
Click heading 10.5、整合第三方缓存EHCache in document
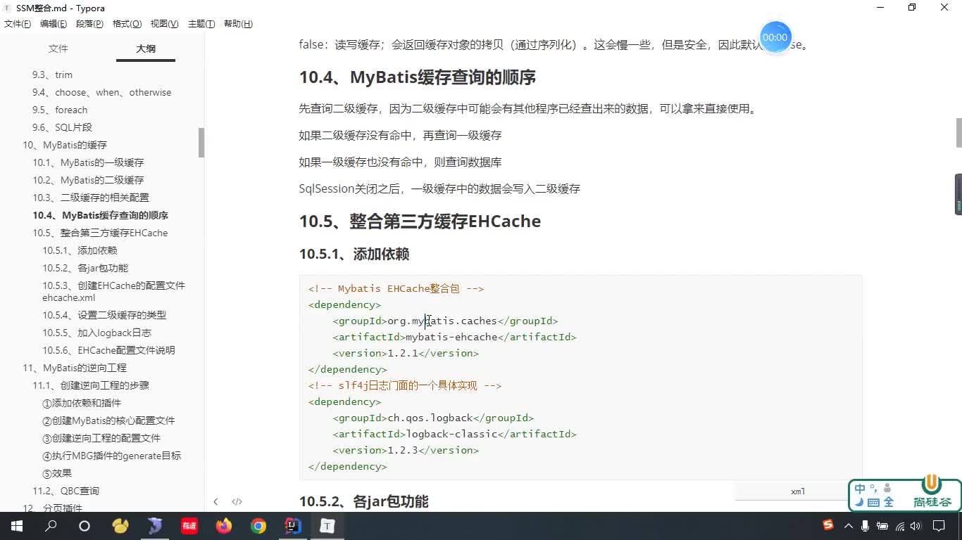coord(420,221)
